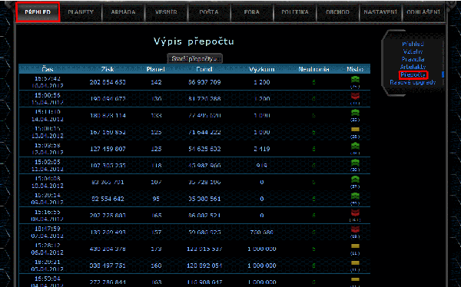Viewport: 461px width, 287px height.
Task: Click the green rank icon for 09.04.2012
Action: coord(355,196)
